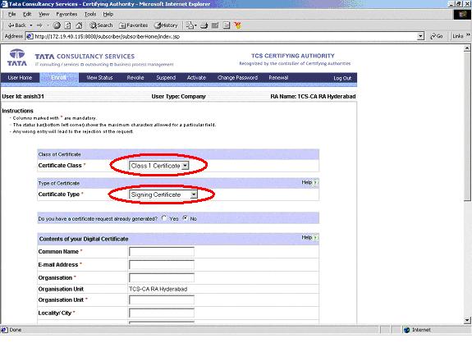Open the Certificate Type dropdown

(163, 194)
